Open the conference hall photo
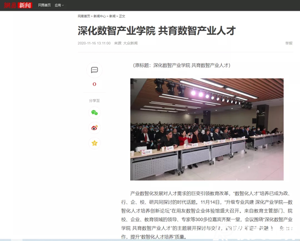300x241 pixels. (x=207, y=129)
